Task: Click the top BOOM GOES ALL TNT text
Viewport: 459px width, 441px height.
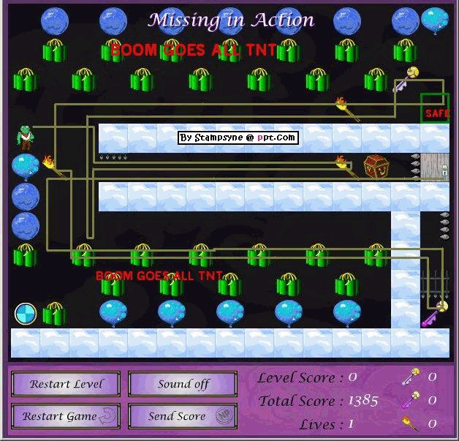Action: [x=194, y=50]
